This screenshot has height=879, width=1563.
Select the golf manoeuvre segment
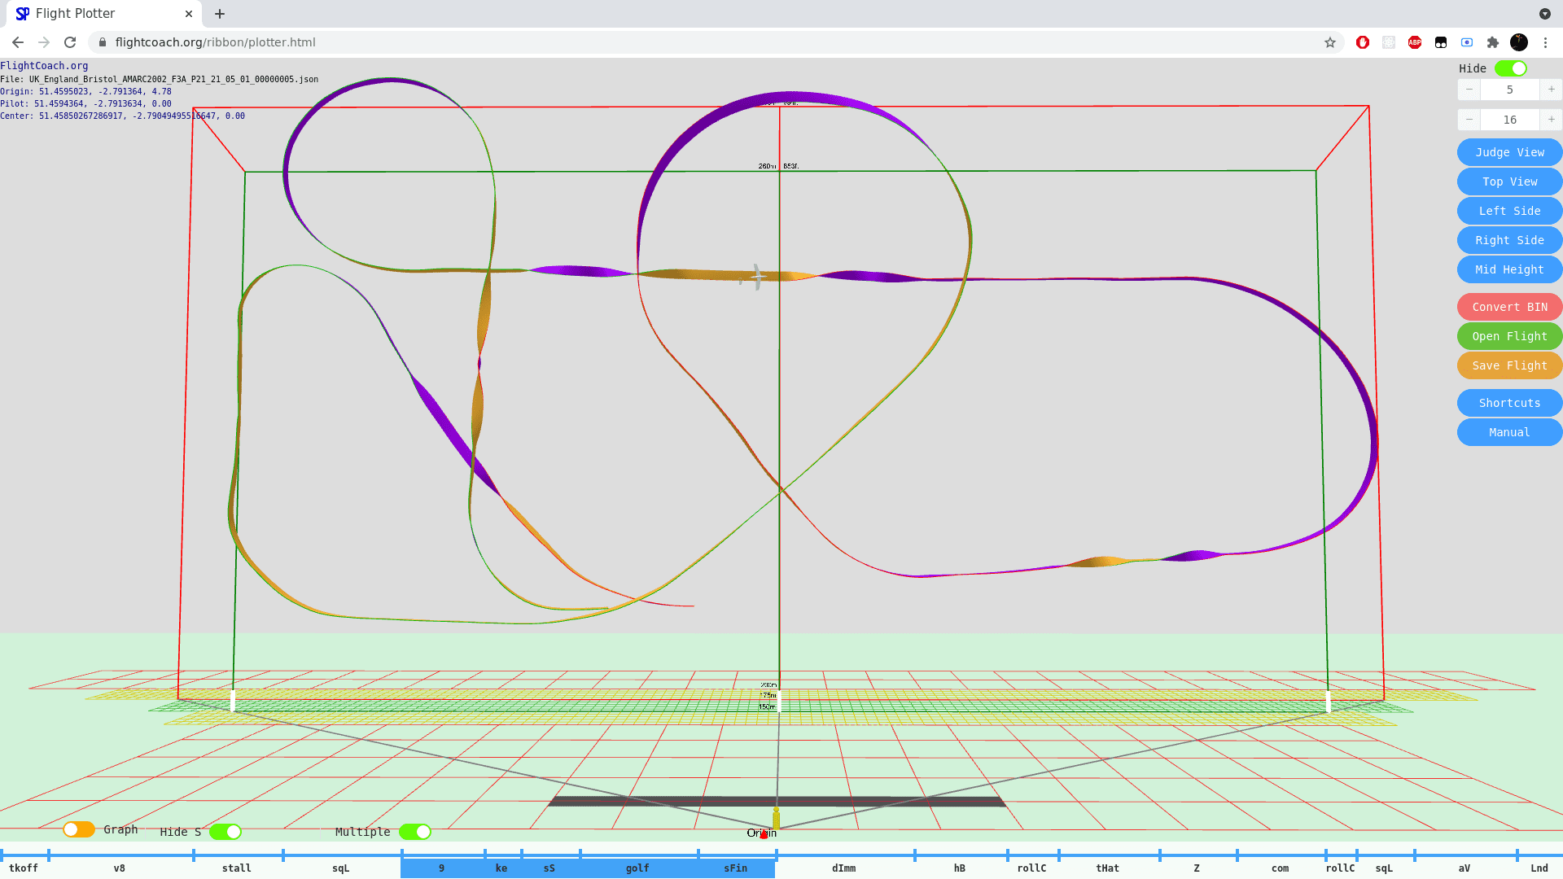tap(637, 868)
